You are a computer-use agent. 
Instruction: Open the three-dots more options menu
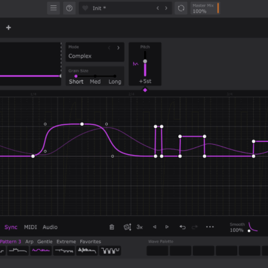tap(210, 227)
